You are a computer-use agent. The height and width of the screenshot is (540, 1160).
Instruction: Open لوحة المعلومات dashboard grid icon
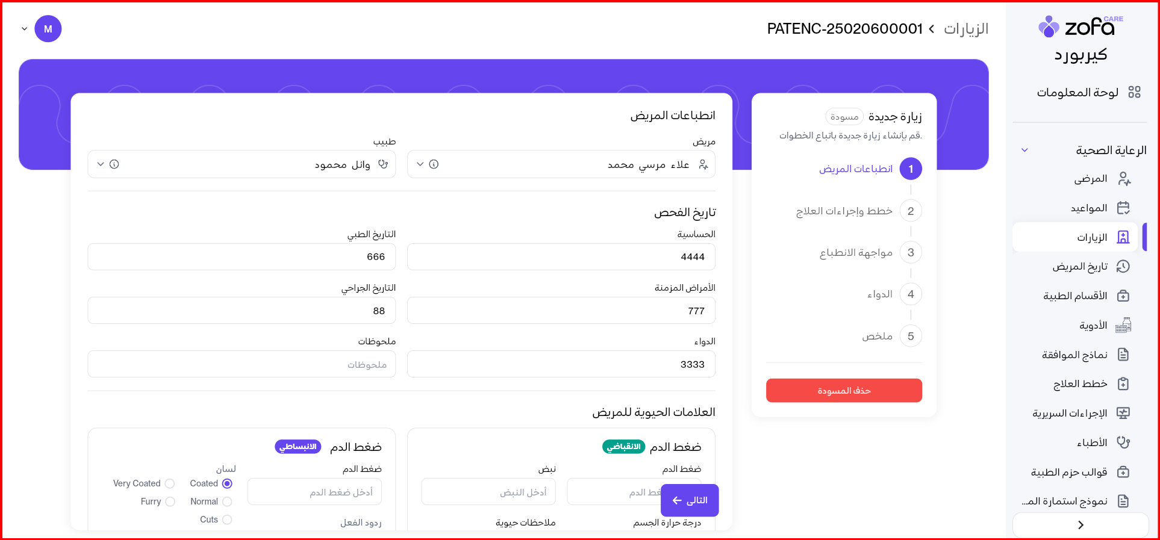(1134, 92)
